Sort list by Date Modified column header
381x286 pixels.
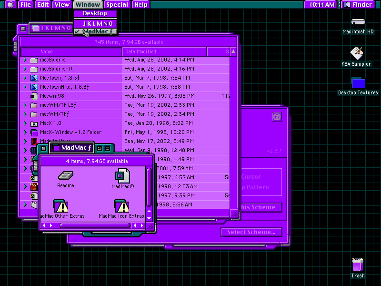pyautogui.click(x=164, y=51)
